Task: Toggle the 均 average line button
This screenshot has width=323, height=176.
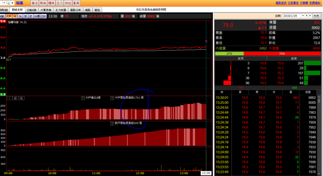Action: click(15, 16)
